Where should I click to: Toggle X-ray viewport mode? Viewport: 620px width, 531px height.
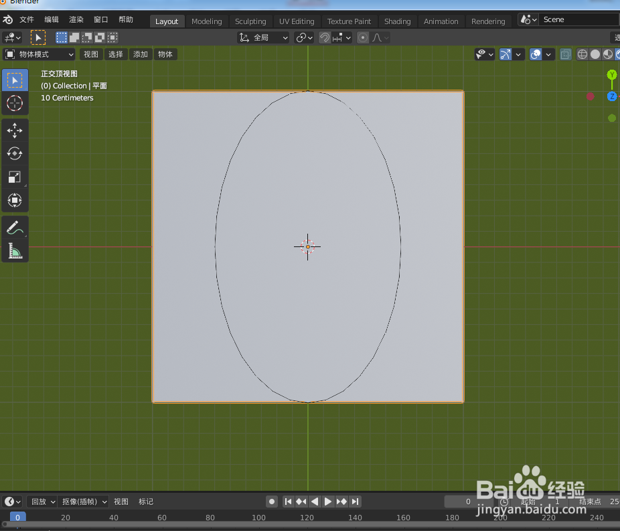[x=564, y=54]
